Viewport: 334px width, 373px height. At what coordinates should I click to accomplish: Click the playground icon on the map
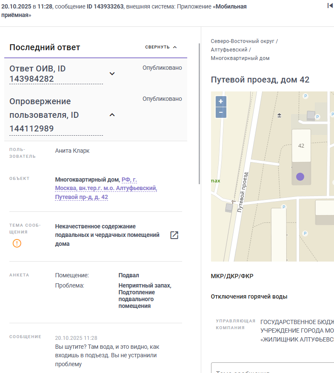[x=280, y=115]
